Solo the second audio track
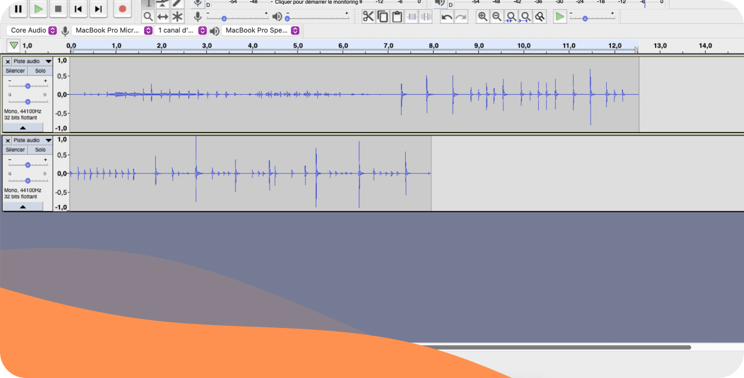This screenshot has height=378, width=744. (x=40, y=150)
